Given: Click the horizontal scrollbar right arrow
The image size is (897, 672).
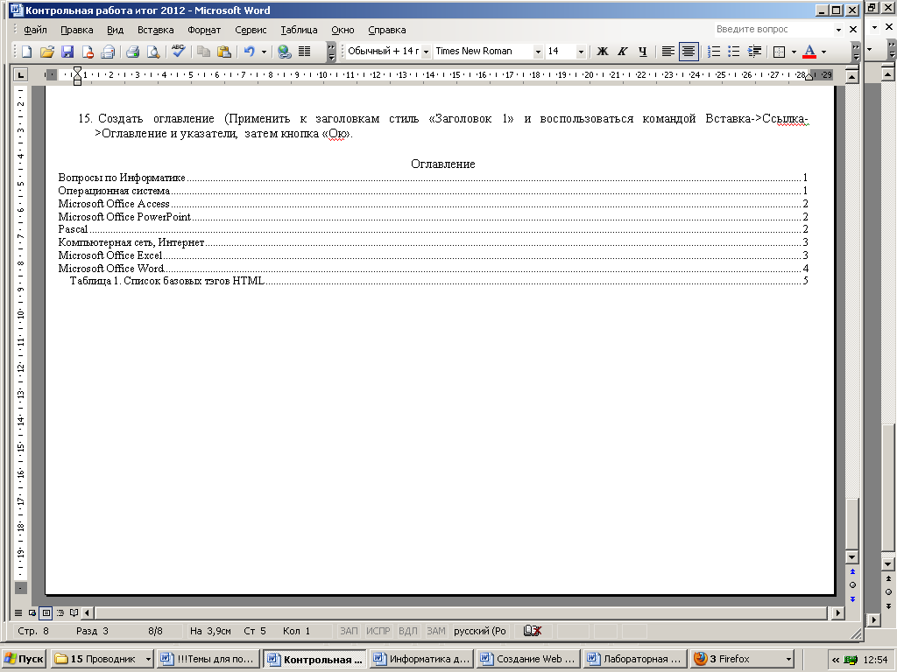Looking at the screenshot, I should pyautogui.click(x=838, y=612).
